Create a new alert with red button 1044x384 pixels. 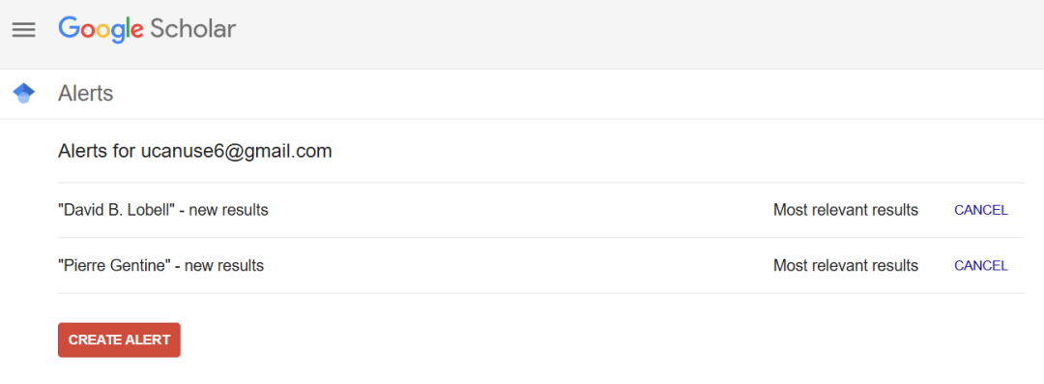pyautogui.click(x=119, y=340)
